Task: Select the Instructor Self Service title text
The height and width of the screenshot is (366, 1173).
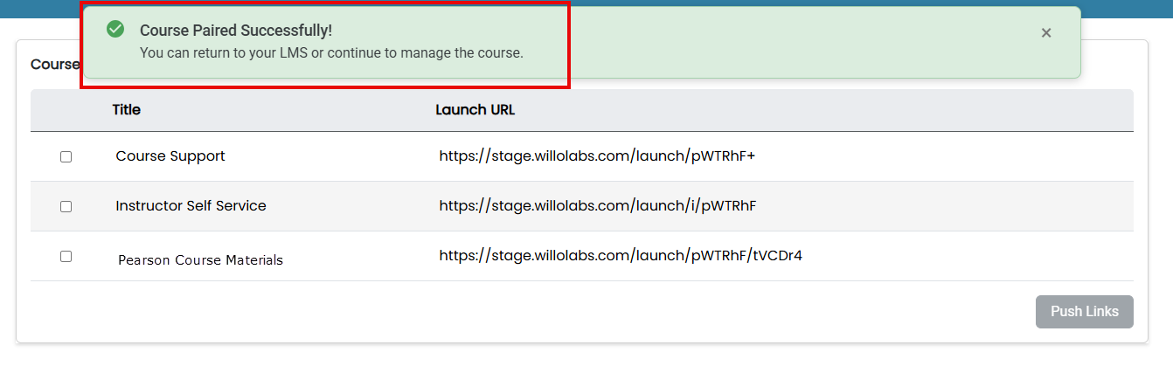Action: coord(191,206)
